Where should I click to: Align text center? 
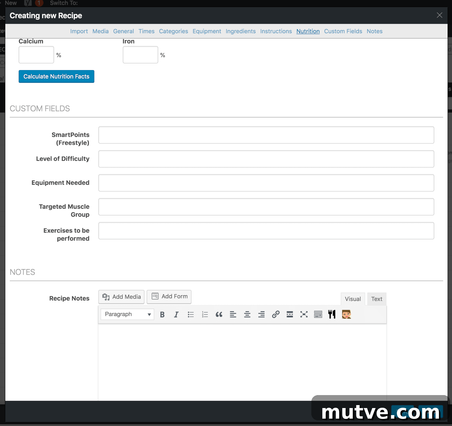pos(247,314)
